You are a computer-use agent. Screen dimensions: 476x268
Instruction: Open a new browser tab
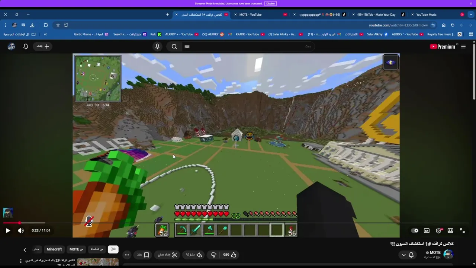coord(167,15)
